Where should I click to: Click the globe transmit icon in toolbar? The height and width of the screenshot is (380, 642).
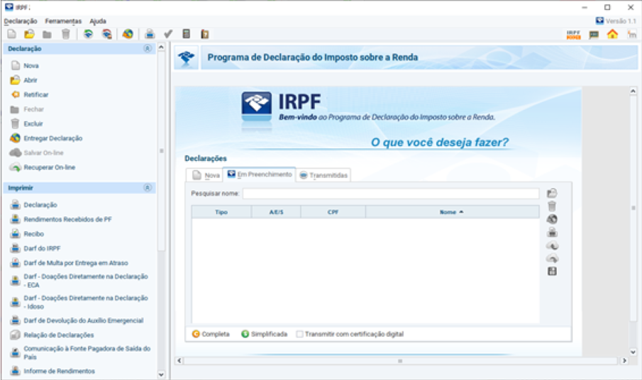(x=128, y=34)
